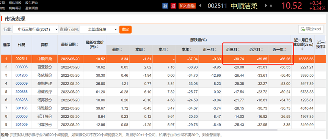Viewport: 328px width, 139px height.
Task: Click the 简称 column header
Action: click(x=45, y=45)
